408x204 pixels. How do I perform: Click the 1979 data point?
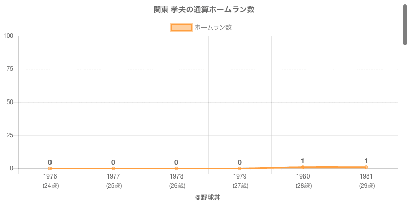240,168
